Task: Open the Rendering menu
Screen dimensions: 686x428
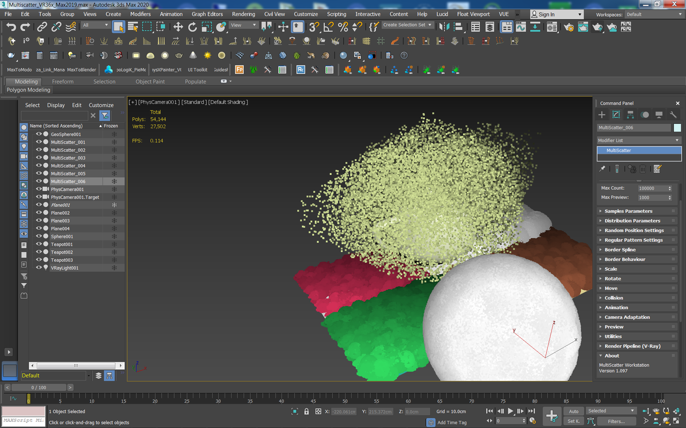Action: pos(243,14)
